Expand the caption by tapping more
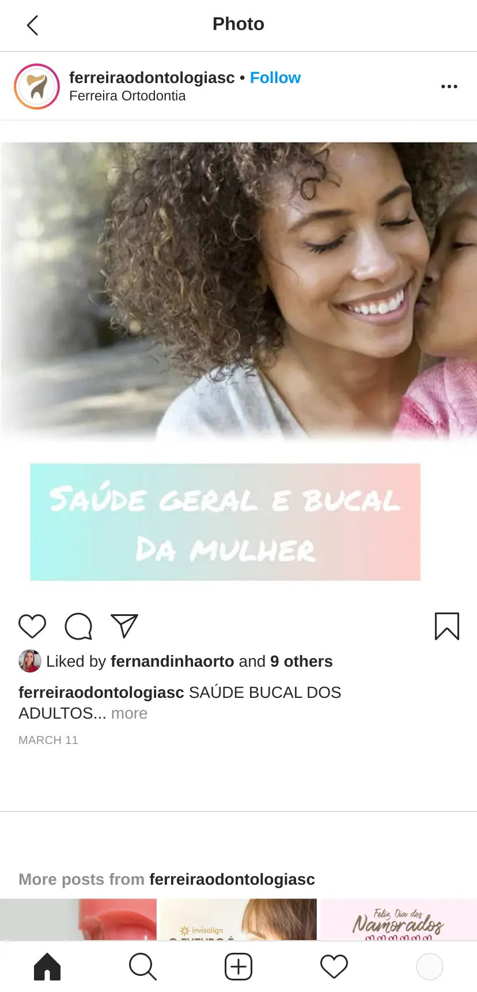Viewport: 477px width, 992px height. pos(129,713)
